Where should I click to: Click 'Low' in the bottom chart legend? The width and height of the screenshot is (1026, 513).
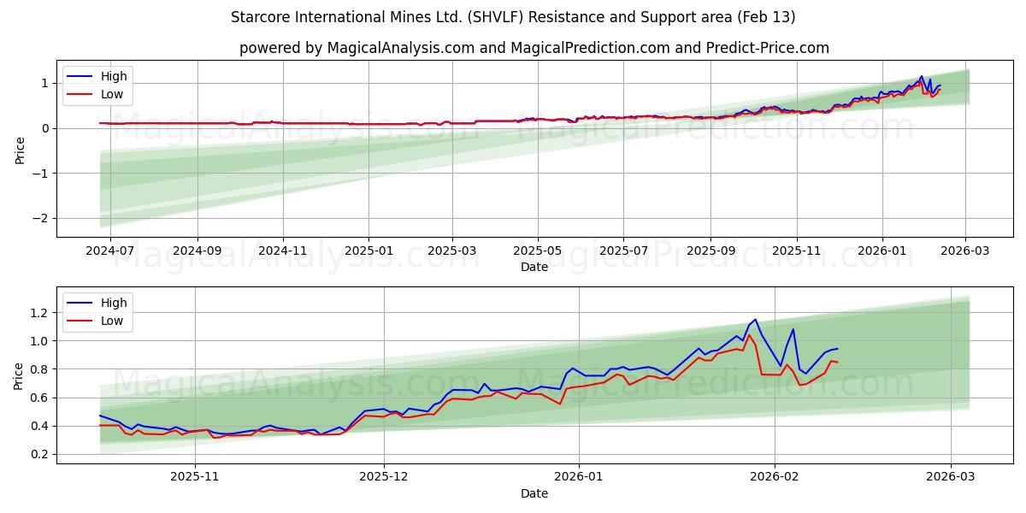point(112,321)
